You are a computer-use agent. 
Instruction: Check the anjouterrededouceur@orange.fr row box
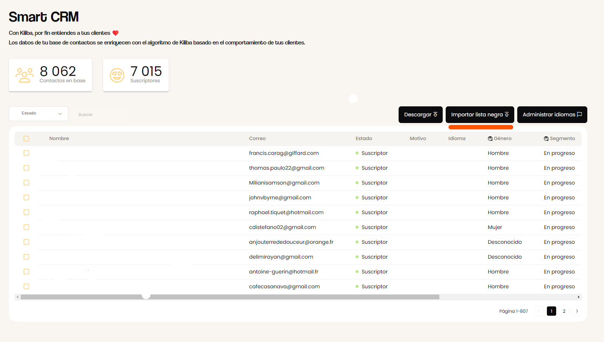[26, 242]
